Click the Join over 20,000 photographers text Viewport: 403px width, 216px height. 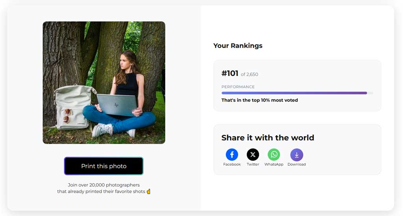click(104, 185)
